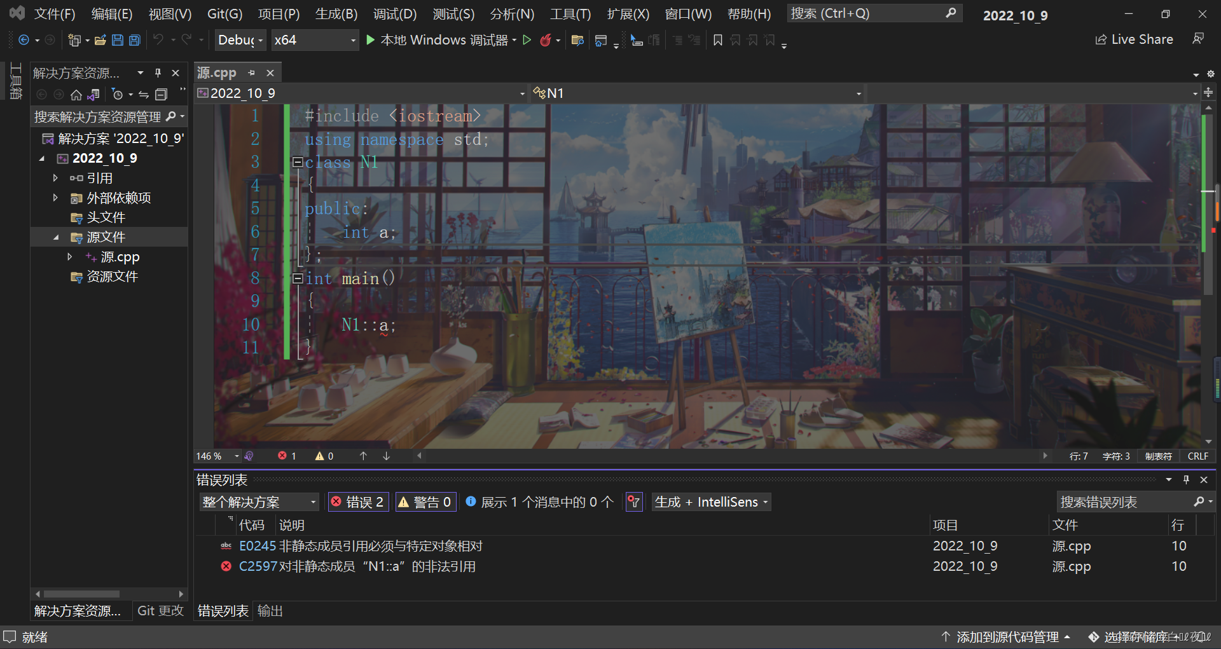1221x649 pixels.
Task: Open the 2022_10_9 scope dropdown in editor
Action: click(362, 93)
